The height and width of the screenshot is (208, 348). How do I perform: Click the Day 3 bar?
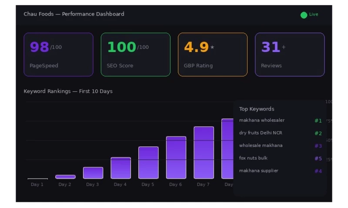(x=93, y=173)
